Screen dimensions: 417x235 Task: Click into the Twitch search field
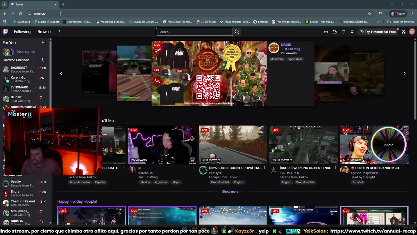point(194,32)
